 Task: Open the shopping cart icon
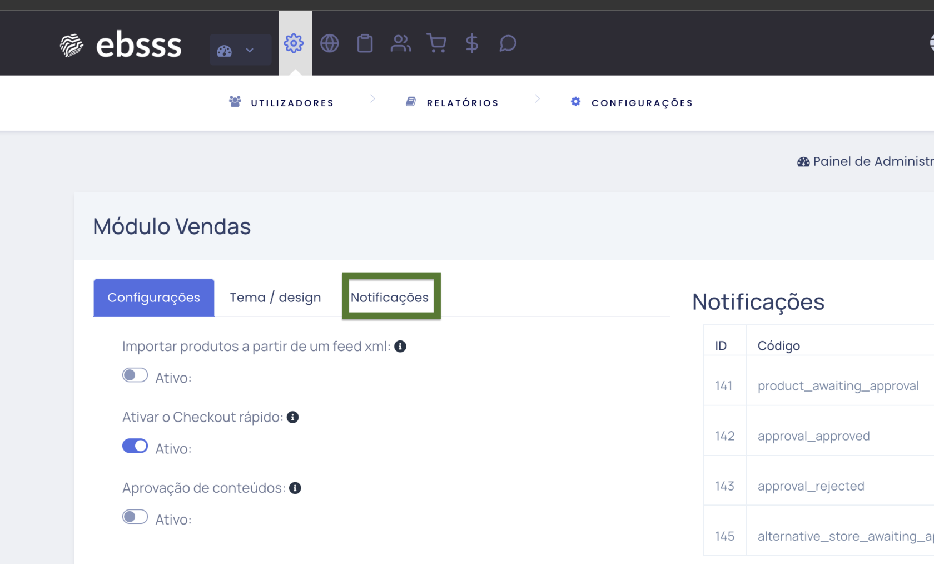(436, 43)
